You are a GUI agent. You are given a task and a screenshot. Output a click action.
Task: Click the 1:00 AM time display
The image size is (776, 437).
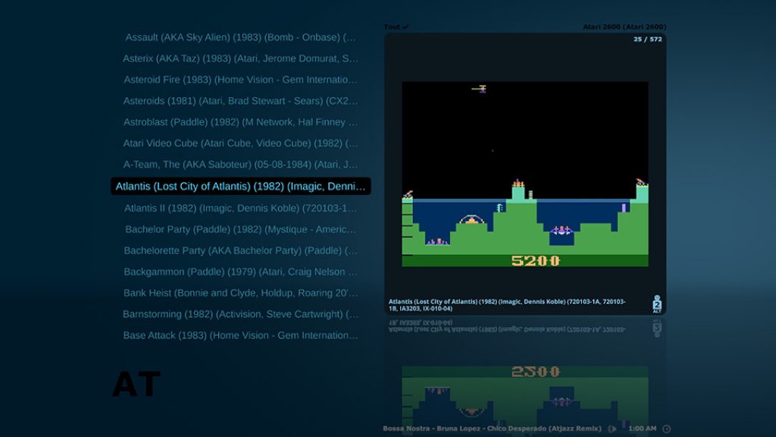click(x=642, y=429)
